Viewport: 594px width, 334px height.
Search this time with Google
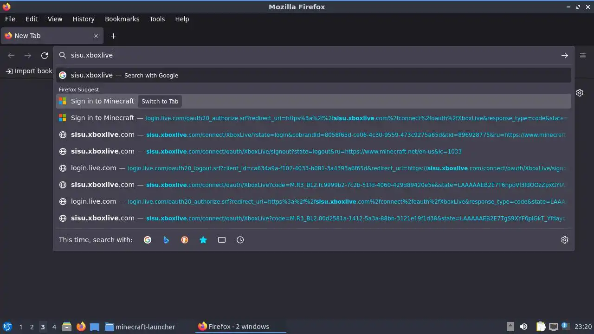(x=148, y=240)
